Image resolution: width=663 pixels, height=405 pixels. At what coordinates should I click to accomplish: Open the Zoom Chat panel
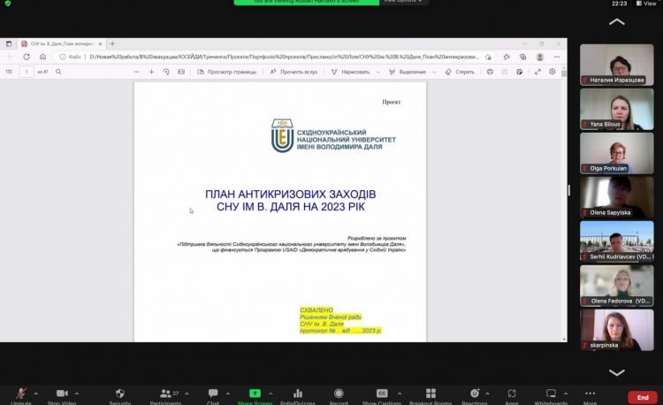tap(213, 396)
